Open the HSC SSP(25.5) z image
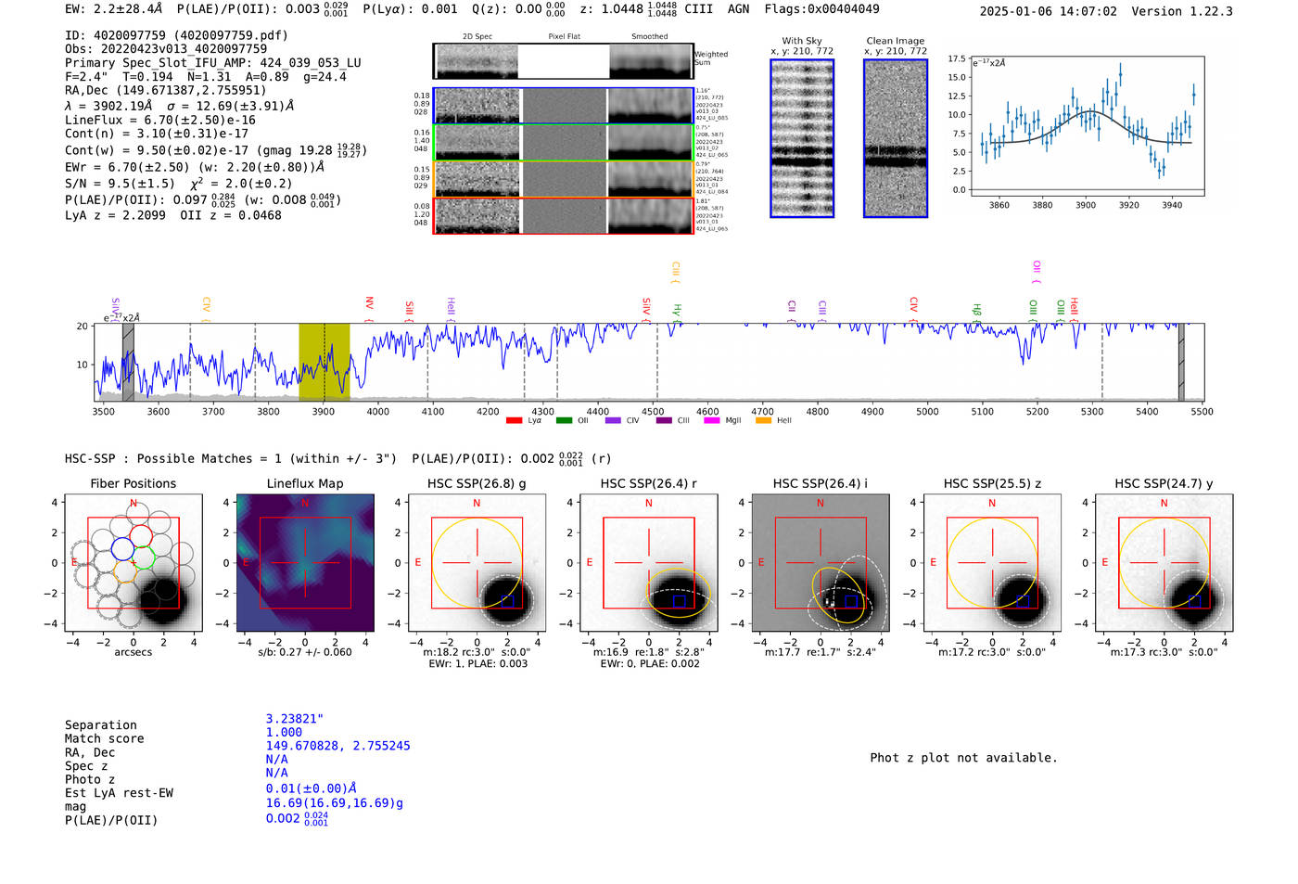Image resolution: width=1298 pixels, height=884 pixels. (x=992, y=563)
